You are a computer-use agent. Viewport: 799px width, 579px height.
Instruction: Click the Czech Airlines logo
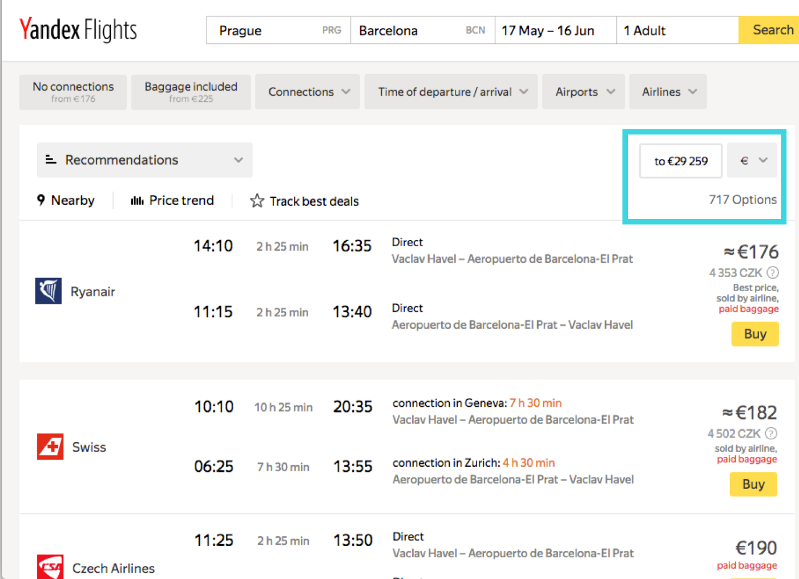pyautogui.click(x=50, y=567)
